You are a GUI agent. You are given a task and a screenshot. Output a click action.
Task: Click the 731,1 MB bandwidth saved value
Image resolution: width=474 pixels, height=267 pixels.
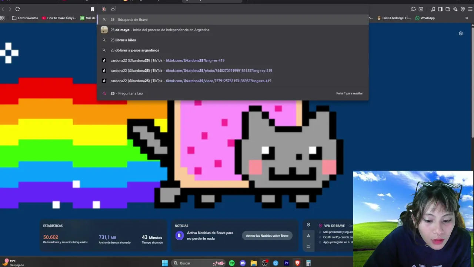pos(107,237)
